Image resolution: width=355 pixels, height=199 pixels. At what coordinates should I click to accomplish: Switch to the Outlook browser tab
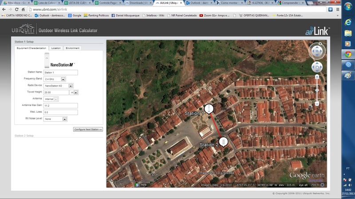[x=199, y=3]
